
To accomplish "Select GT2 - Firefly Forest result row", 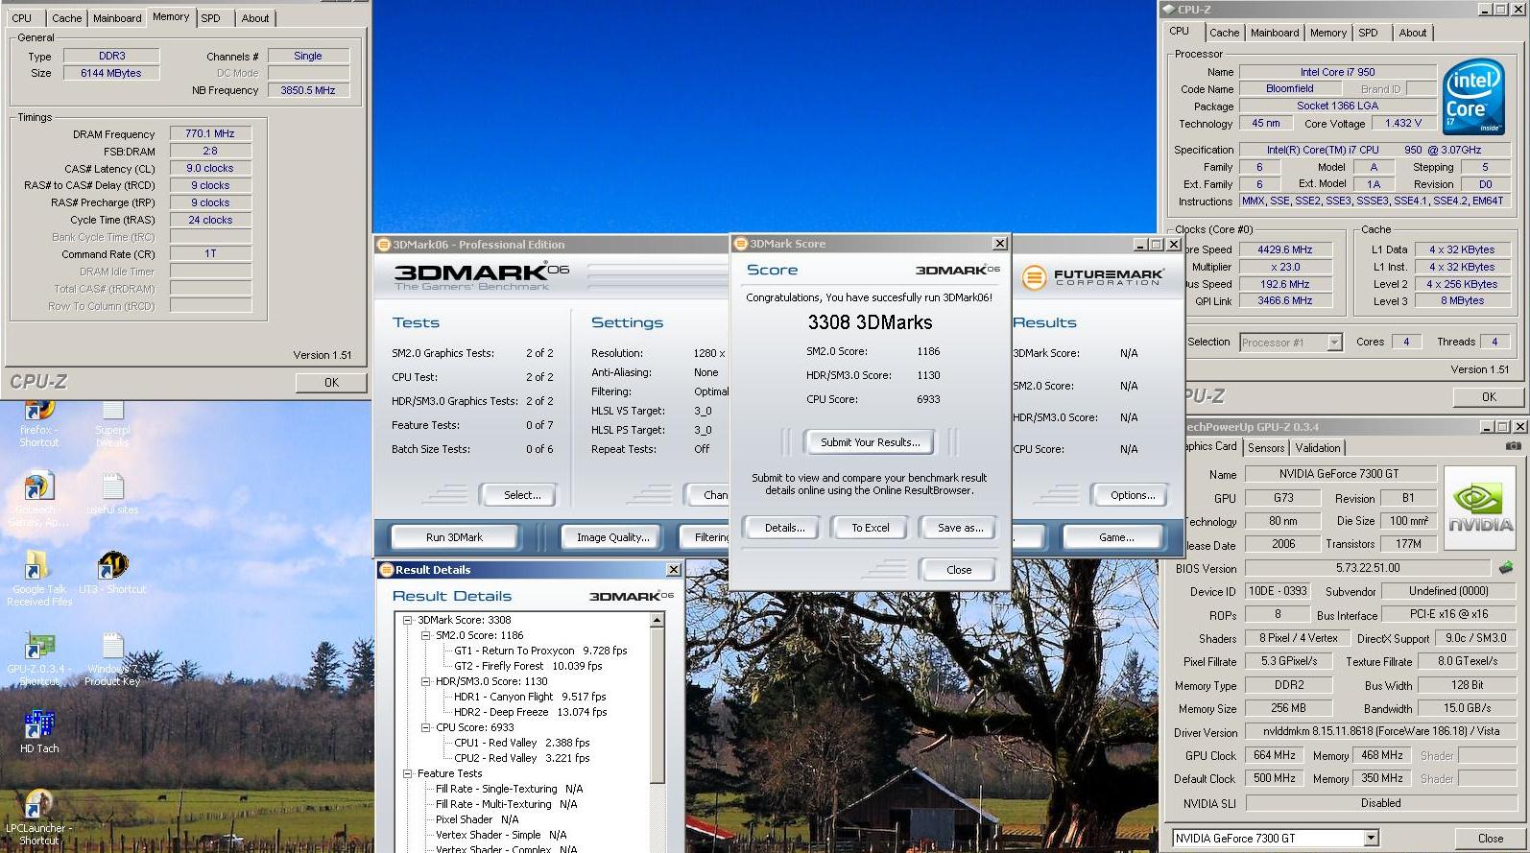I will pos(528,666).
